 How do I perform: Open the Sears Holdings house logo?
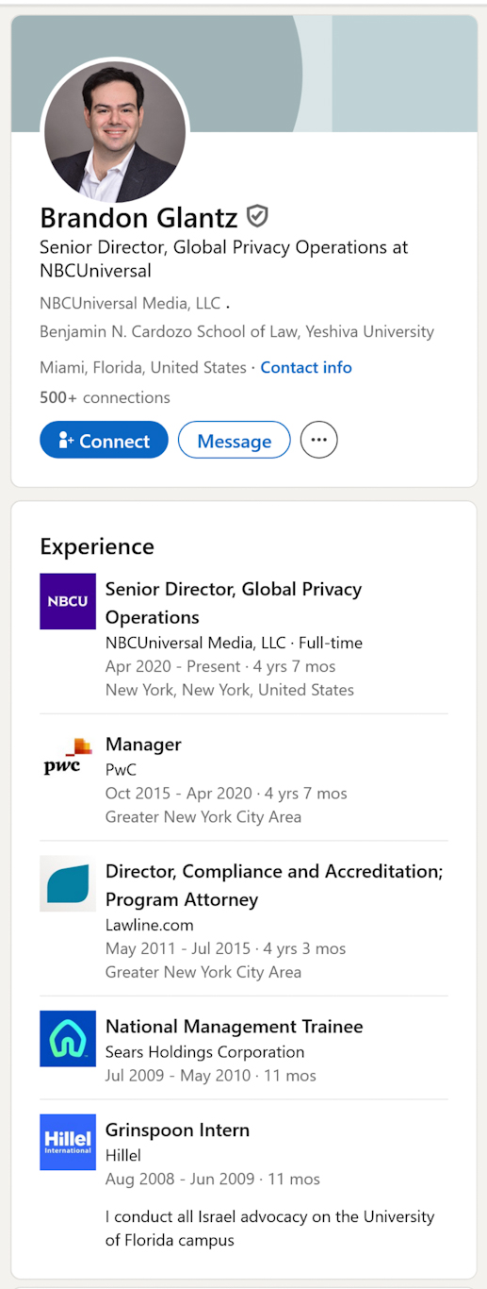click(x=68, y=1038)
